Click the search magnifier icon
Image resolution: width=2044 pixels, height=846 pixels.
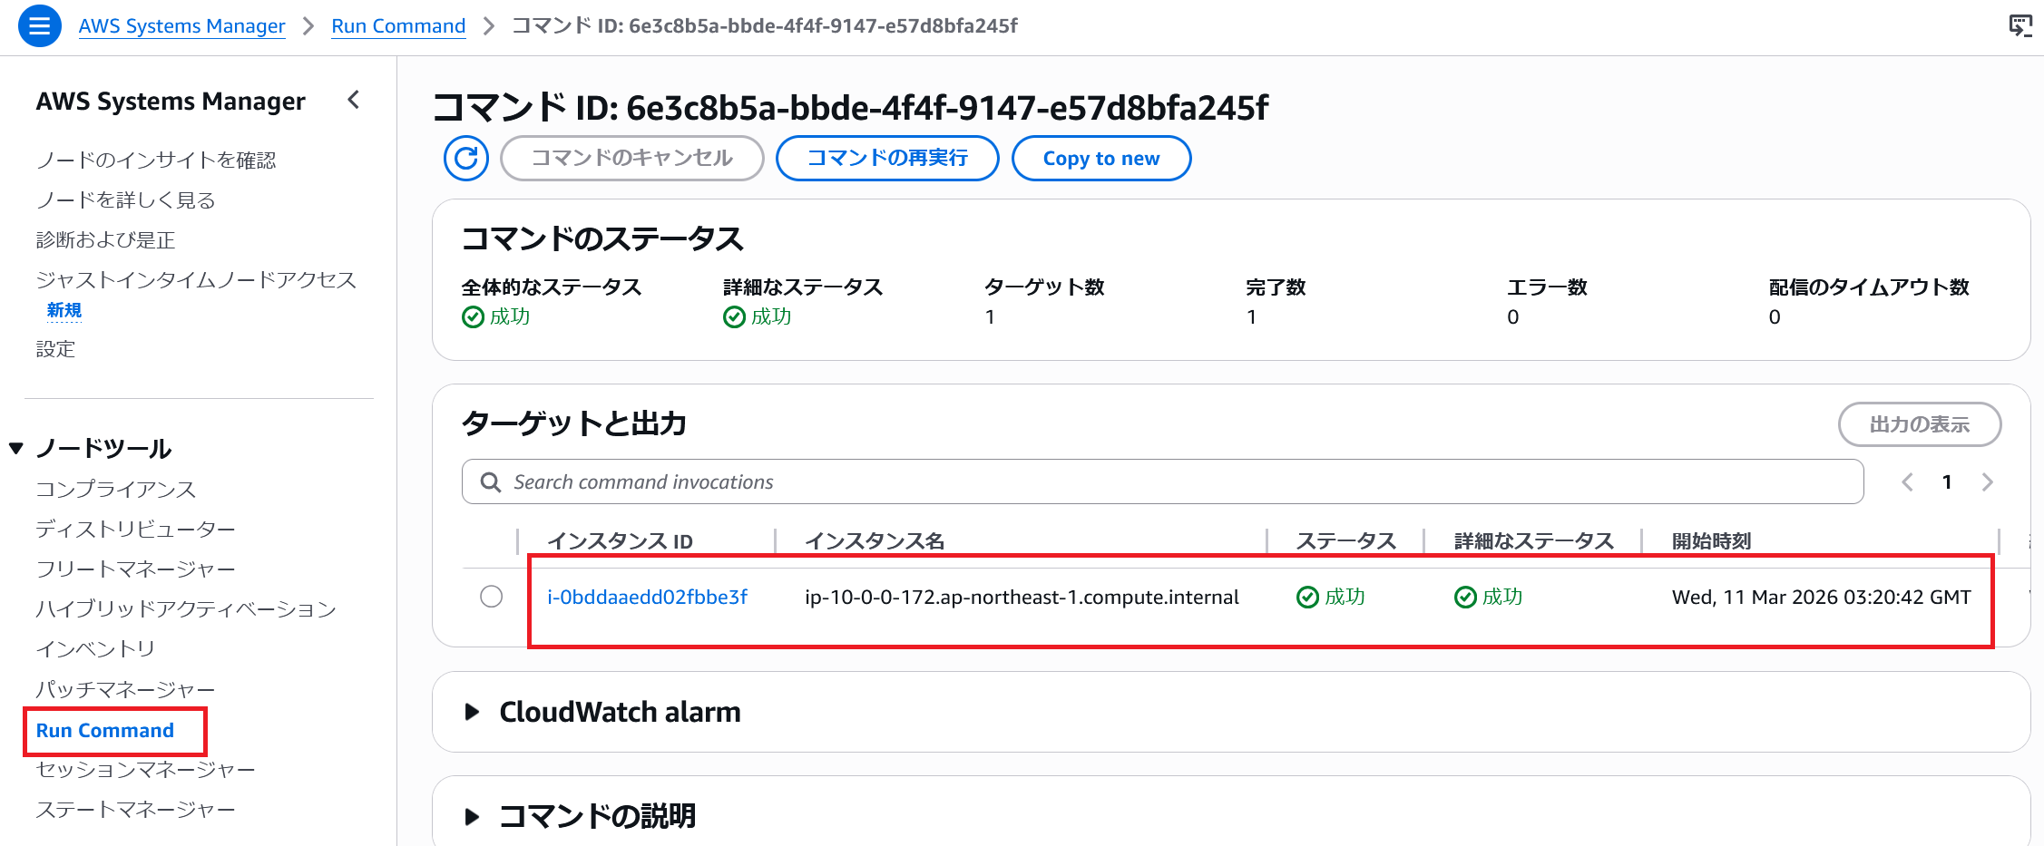point(491,482)
